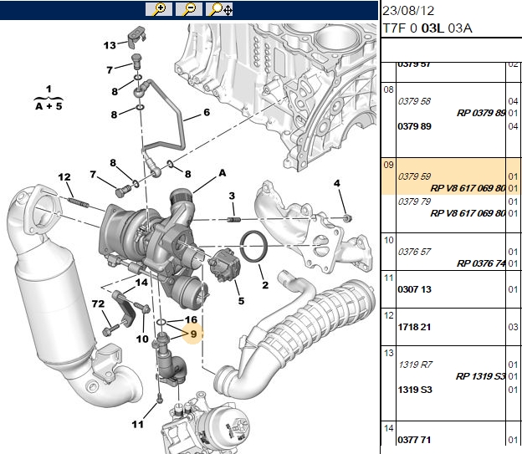Click catalog code T7F 0 03L 03A
522x454 pixels.
[x=427, y=28]
